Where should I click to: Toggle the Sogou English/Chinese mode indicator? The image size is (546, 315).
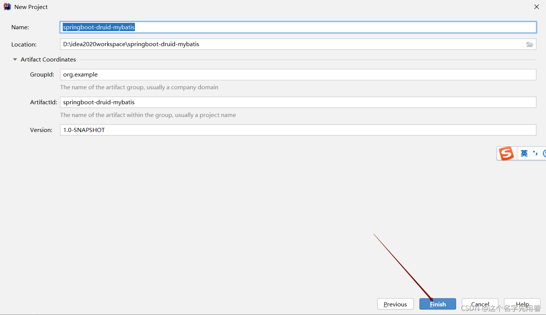pyautogui.click(x=524, y=153)
